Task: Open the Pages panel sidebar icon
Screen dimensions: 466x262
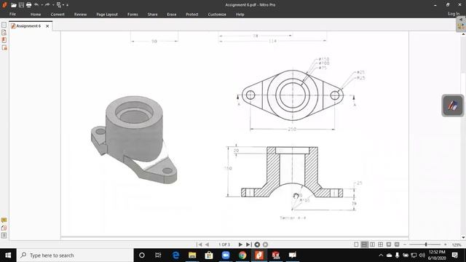Action: [x=4, y=25]
